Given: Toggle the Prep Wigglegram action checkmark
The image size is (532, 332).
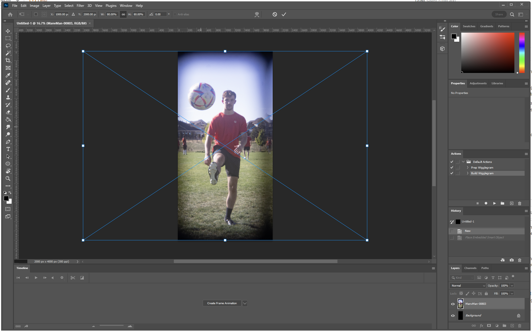Looking at the screenshot, I should coord(452,167).
